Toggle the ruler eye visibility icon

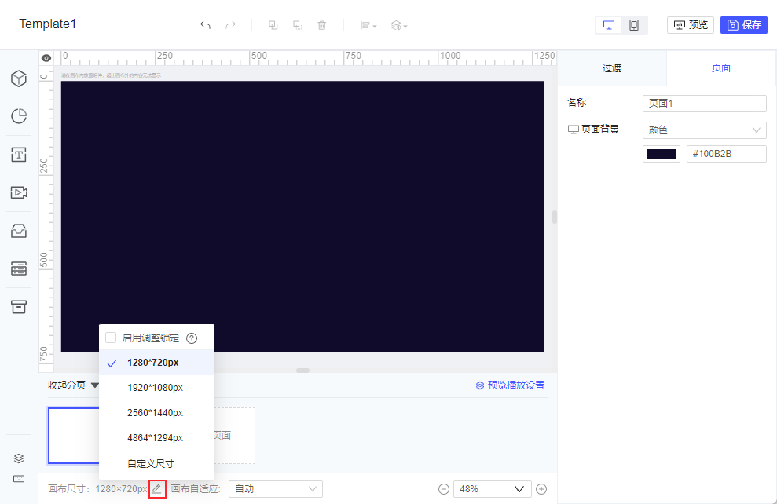pyautogui.click(x=46, y=58)
